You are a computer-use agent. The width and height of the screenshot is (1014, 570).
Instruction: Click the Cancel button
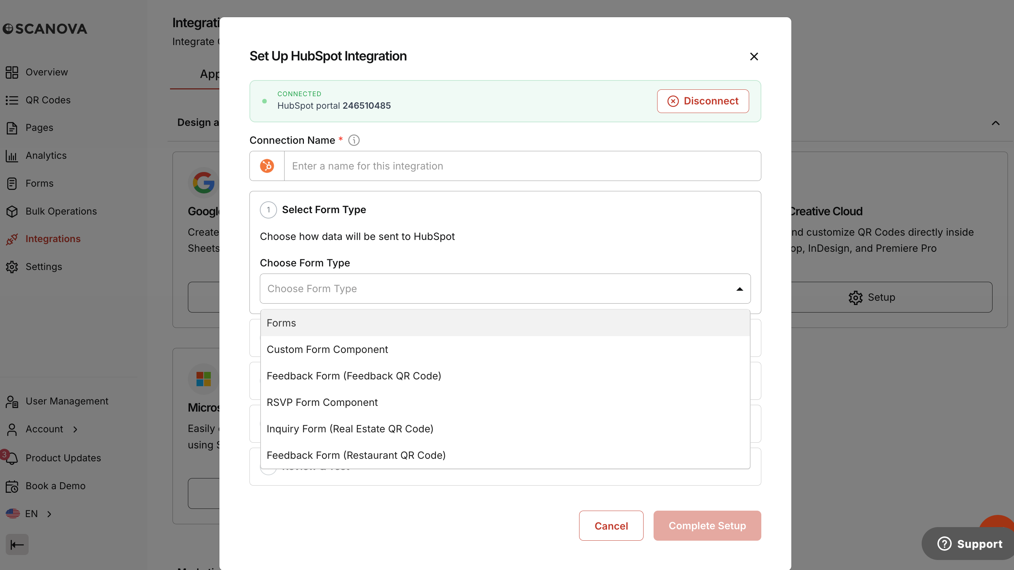611,526
